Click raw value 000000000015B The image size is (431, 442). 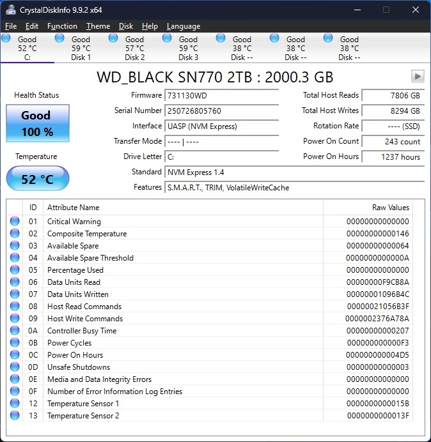point(378,404)
